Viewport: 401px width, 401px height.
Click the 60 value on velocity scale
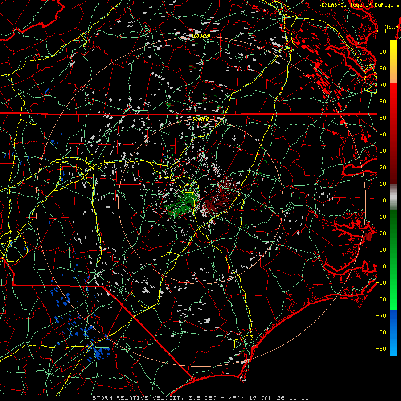[x=383, y=102]
